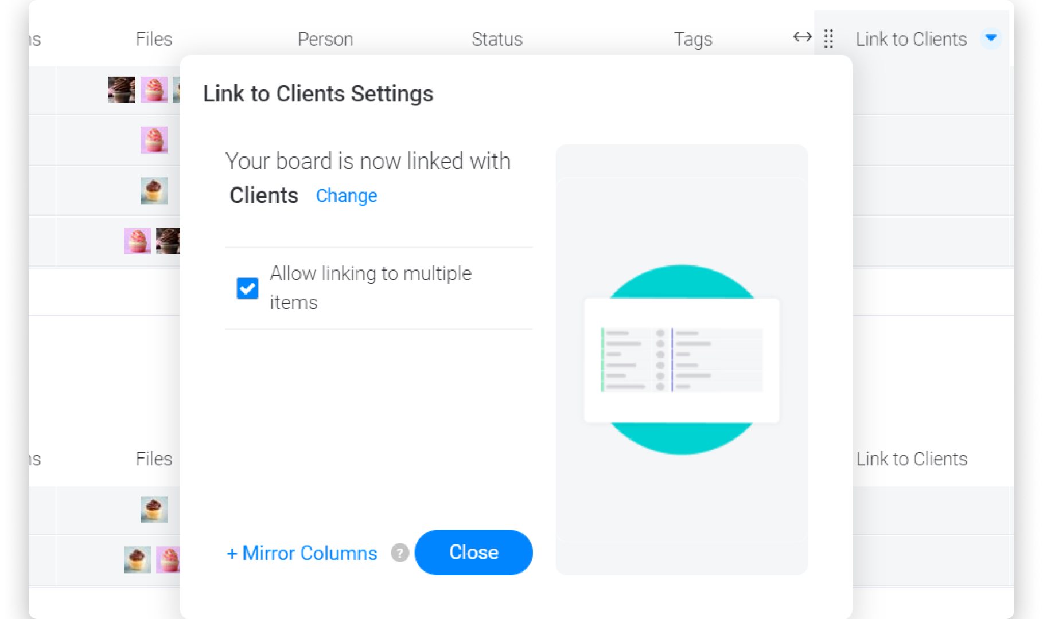
Task: Open yellow cupcake thumbnail in lower group's first row
Action: click(x=154, y=509)
